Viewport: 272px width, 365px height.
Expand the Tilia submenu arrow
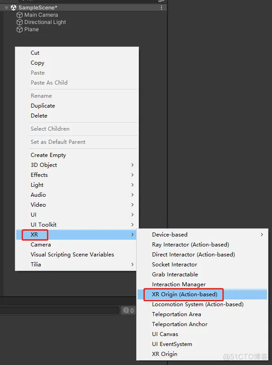pyautogui.click(x=132, y=265)
